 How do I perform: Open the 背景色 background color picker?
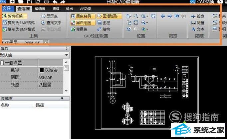coord(79,29)
